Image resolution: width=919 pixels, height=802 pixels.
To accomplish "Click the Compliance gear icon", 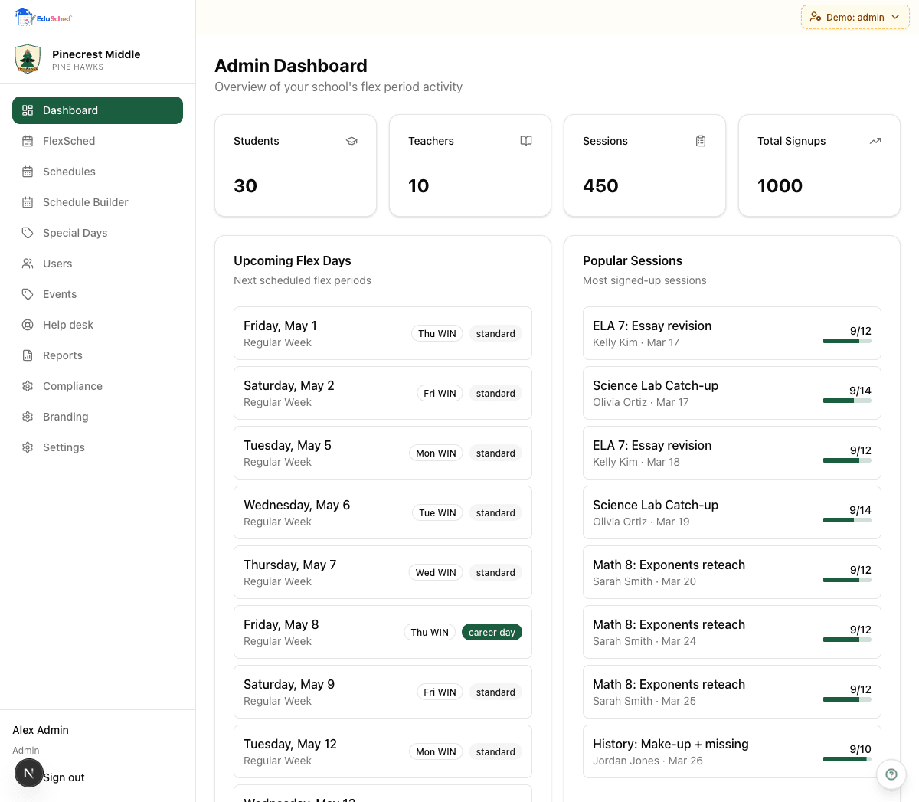I will (28, 386).
